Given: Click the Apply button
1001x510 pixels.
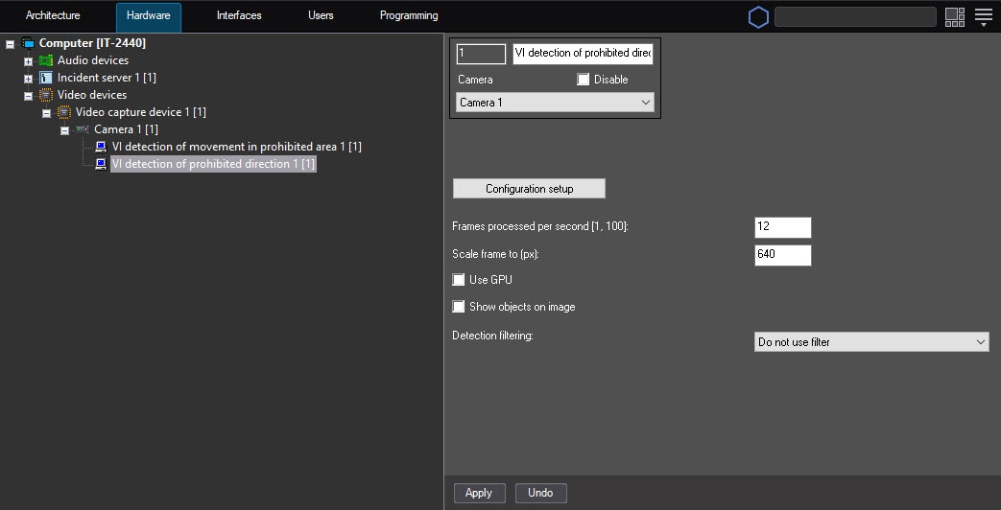Looking at the screenshot, I should [479, 493].
